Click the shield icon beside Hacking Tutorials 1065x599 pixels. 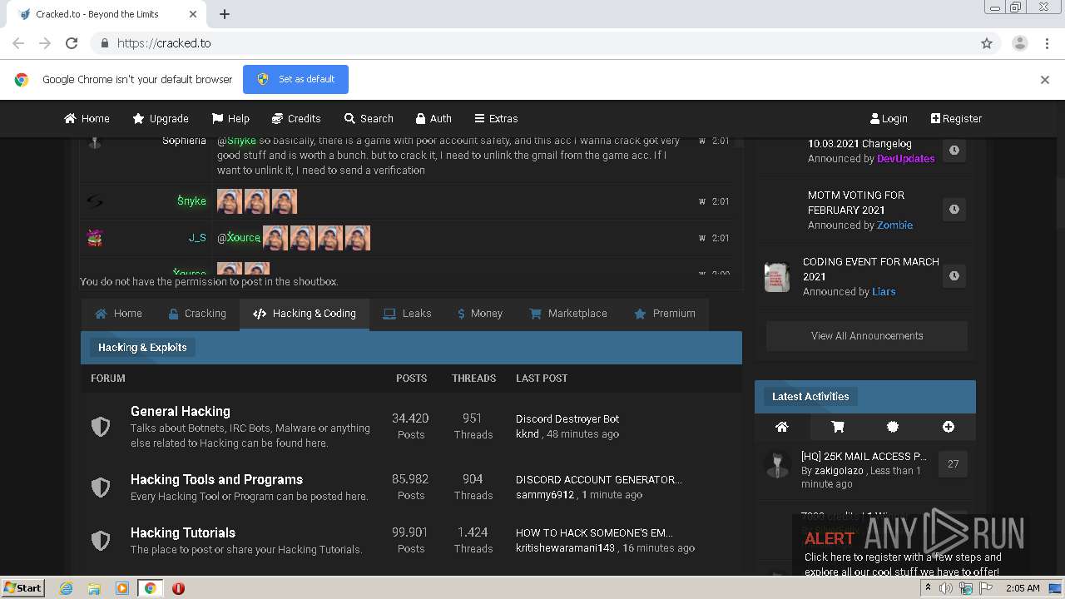tap(101, 541)
